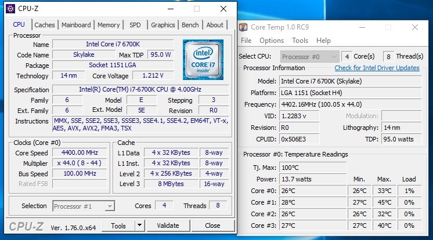Viewport: 433px width, 240px height.
Task: Click the Core Speed value '4400.00 MHz'
Action: (x=80, y=152)
